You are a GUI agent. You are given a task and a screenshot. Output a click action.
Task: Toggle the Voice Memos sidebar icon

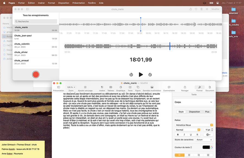pyautogui.click(x=28, y=9)
